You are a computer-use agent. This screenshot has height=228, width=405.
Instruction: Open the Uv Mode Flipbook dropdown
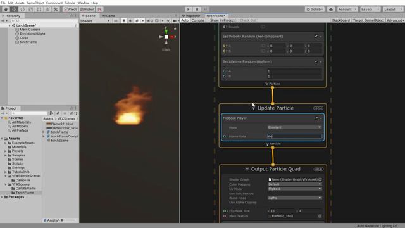[294, 189]
